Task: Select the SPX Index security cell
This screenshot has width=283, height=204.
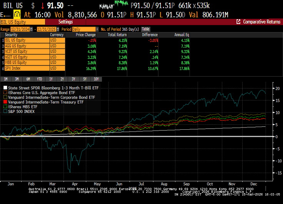Action: point(27,68)
